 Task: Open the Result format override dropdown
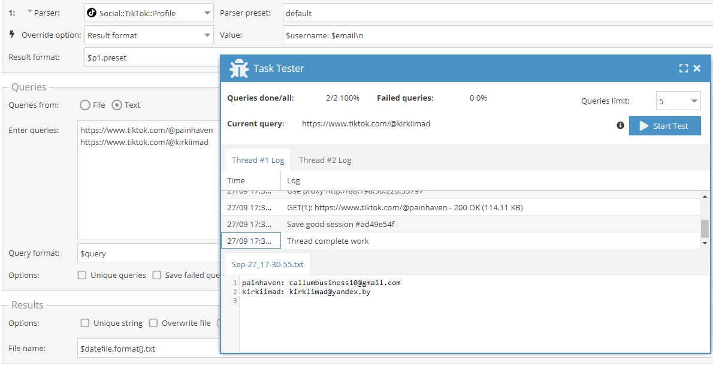coord(149,35)
